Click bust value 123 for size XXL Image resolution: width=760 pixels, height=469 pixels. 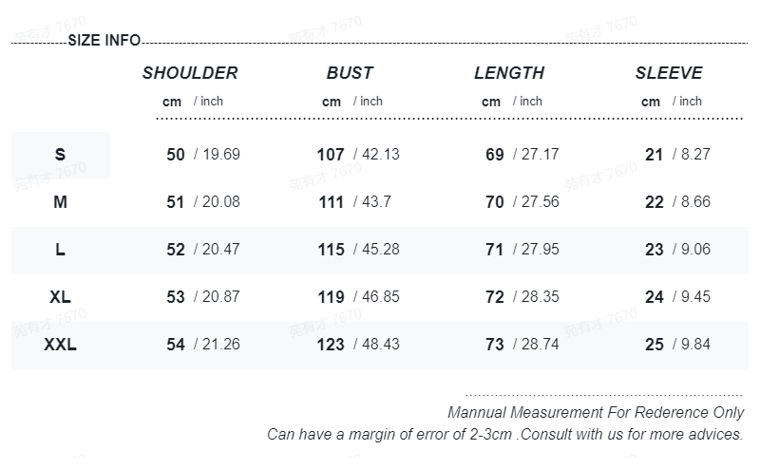(x=331, y=345)
